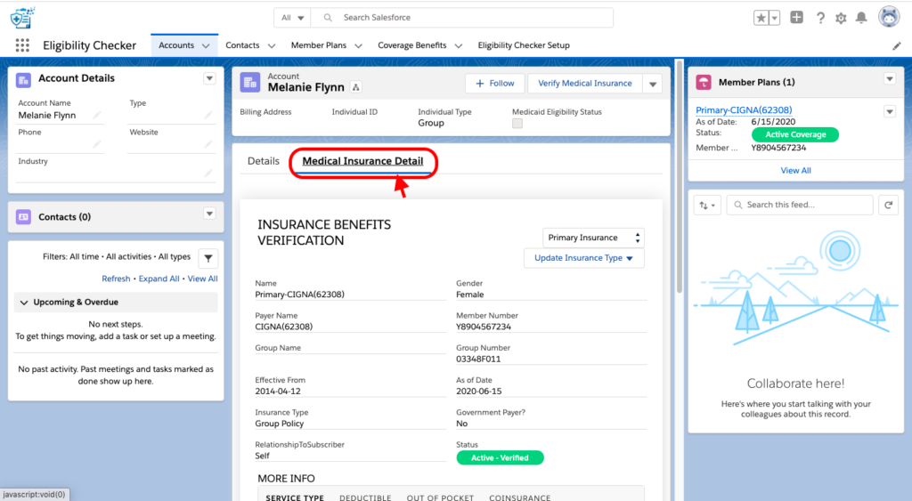Select the Primary Insurance combo box
912x501 pixels.
point(593,237)
